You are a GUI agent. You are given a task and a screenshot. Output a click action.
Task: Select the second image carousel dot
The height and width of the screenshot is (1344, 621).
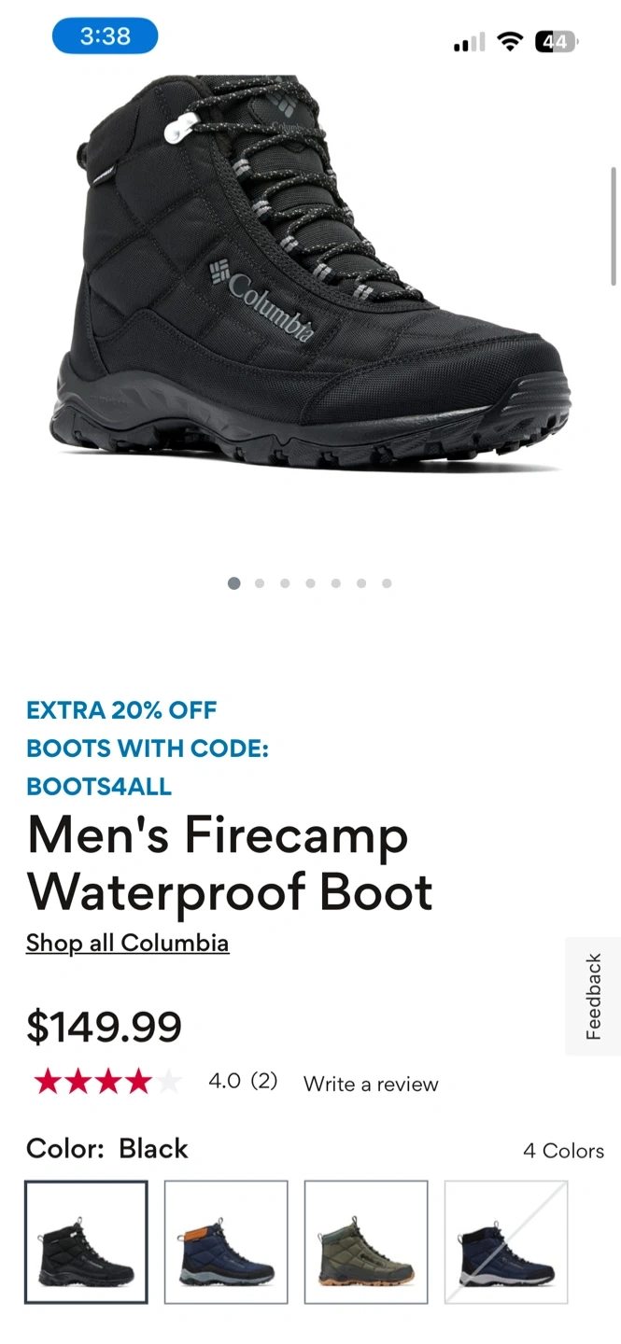260,583
